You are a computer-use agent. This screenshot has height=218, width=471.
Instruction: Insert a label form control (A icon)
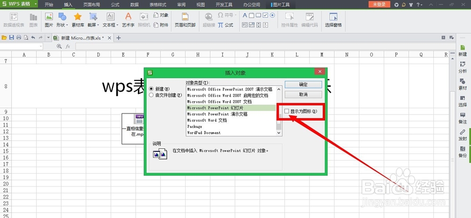click(x=244, y=16)
